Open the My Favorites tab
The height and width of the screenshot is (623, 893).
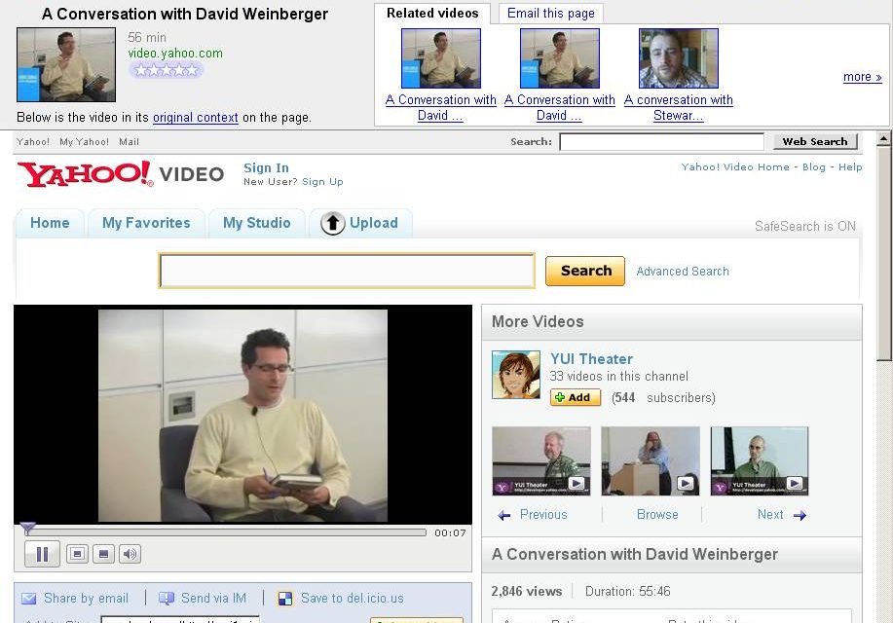pyautogui.click(x=146, y=223)
